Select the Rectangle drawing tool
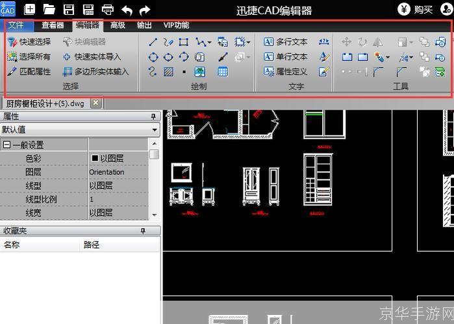Image resolution: width=454 pixels, height=324 pixels. click(x=184, y=42)
